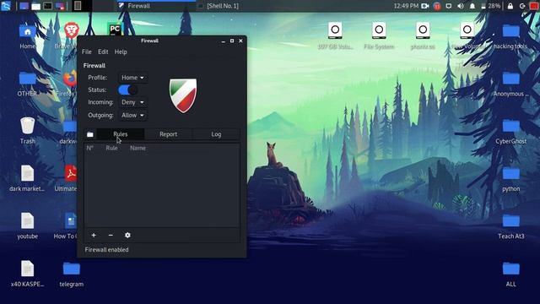Click the home folder icon beside the Rules tab
540x304 pixels.
(90, 134)
